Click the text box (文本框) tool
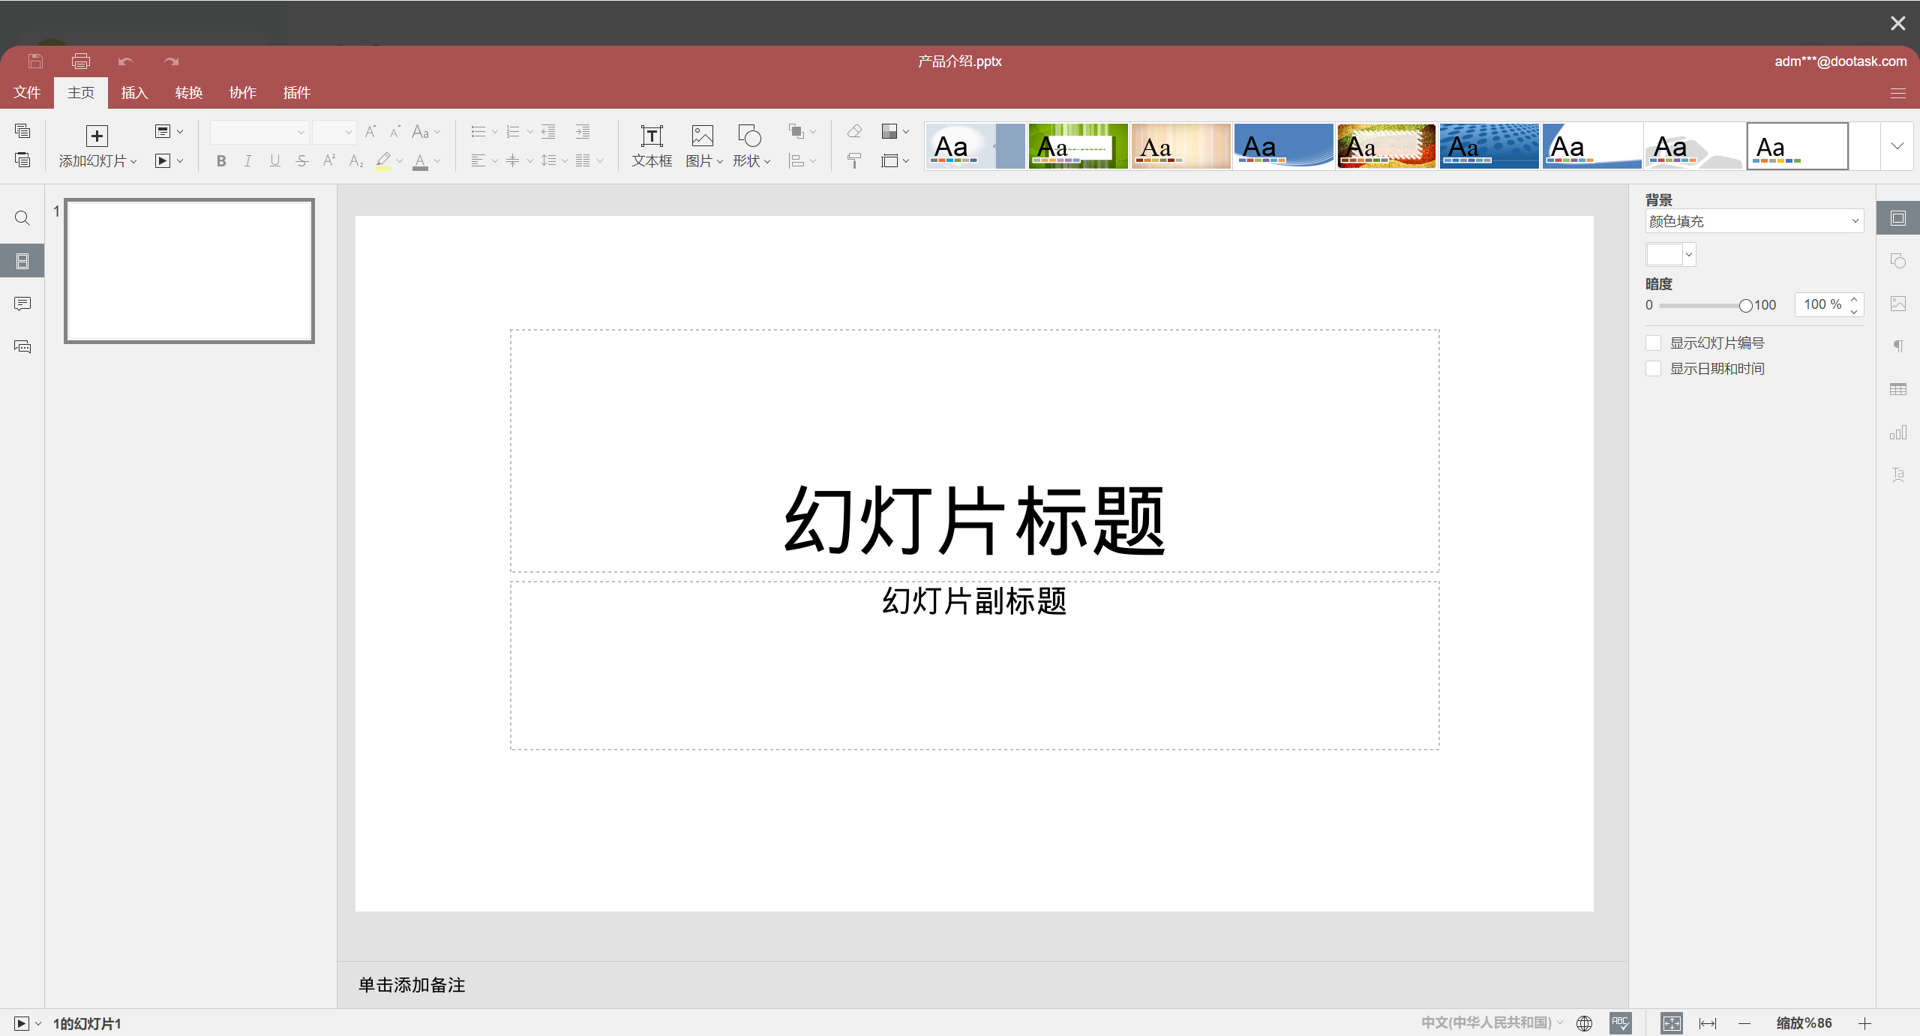Image resolution: width=1920 pixels, height=1036 pixels. (651, 146)
